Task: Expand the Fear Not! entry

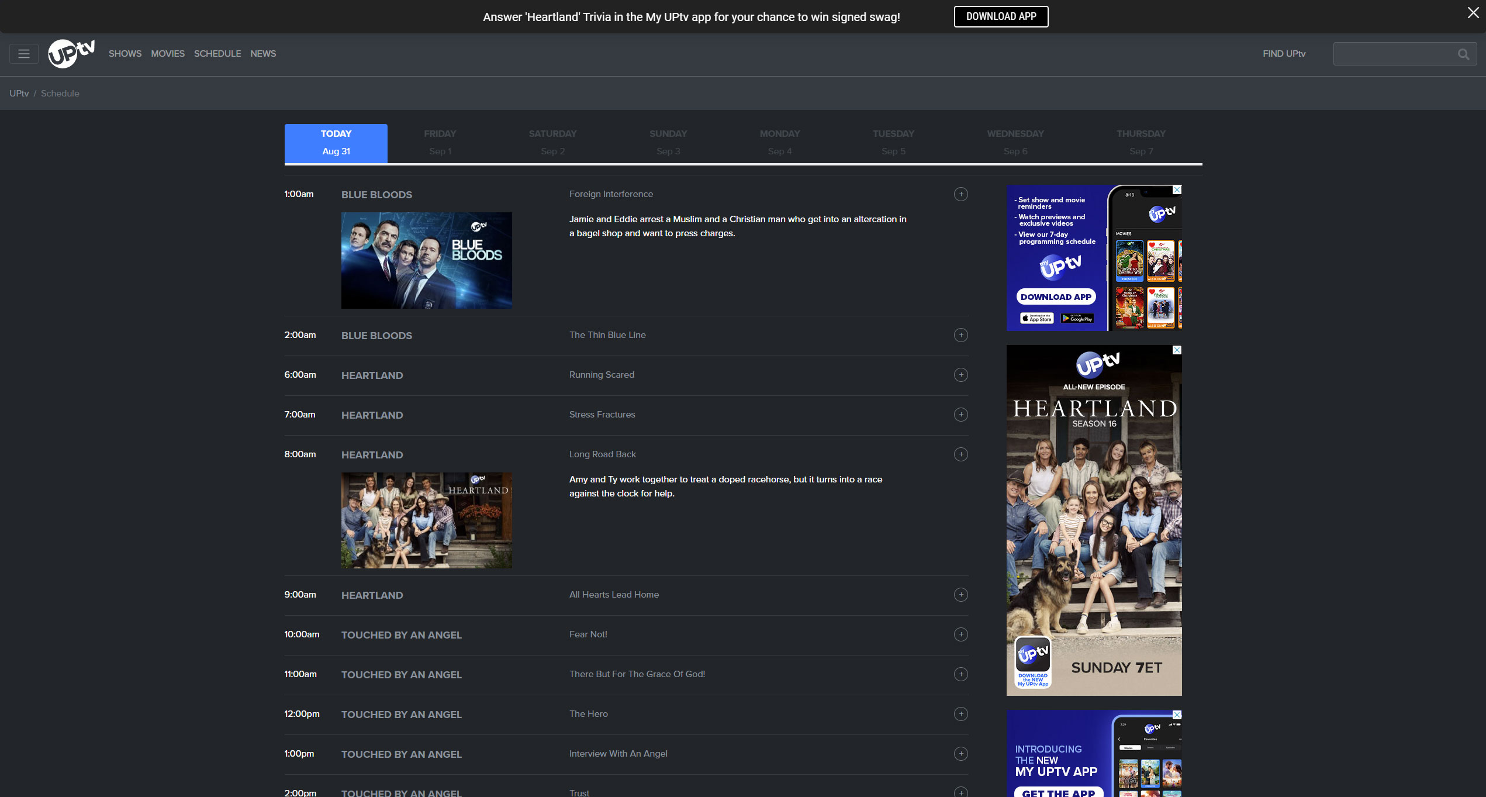Action: coord(960,634)
